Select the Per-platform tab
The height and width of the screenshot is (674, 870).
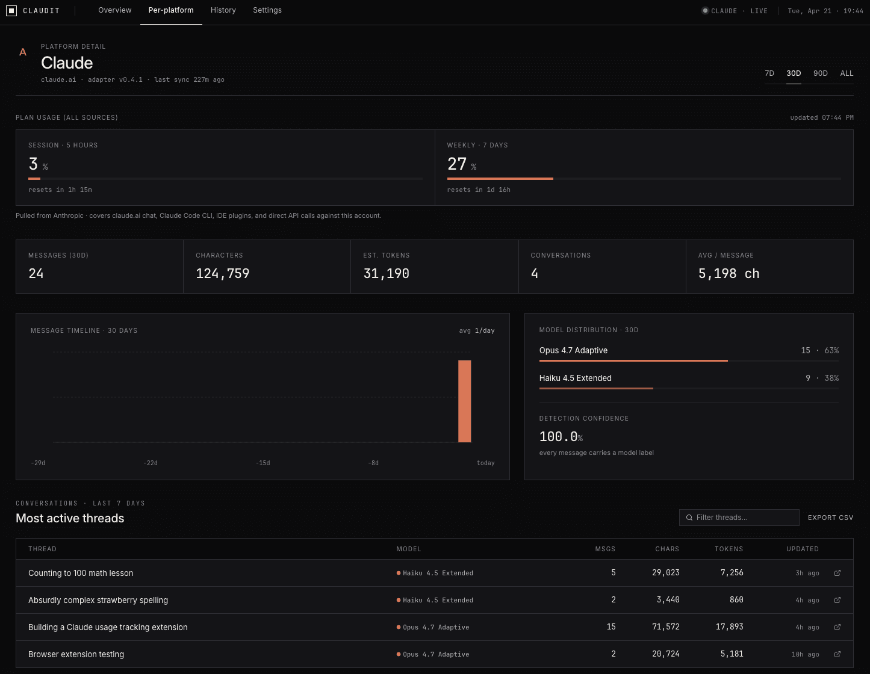(x=171, y=10)
